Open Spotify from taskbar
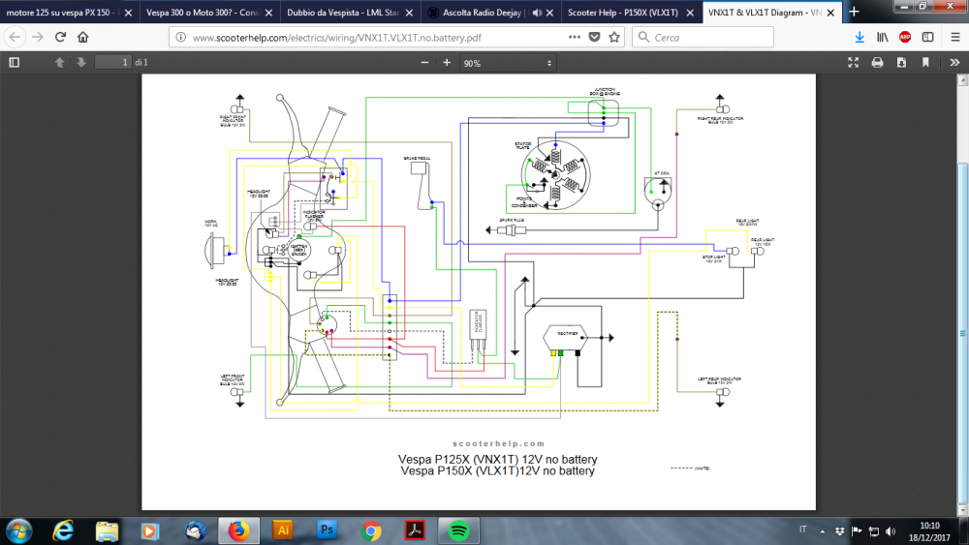Image resolution: width=969 pixels, height=545 pixels. click(458, 530)
